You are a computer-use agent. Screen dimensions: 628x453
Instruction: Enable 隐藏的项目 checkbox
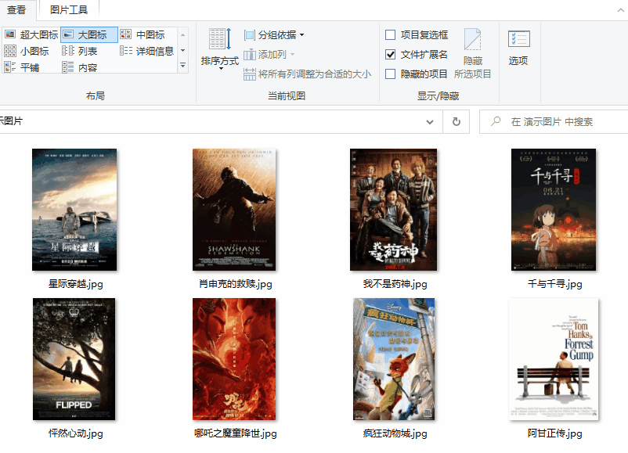pyautogui.click(x=390, y=74)
